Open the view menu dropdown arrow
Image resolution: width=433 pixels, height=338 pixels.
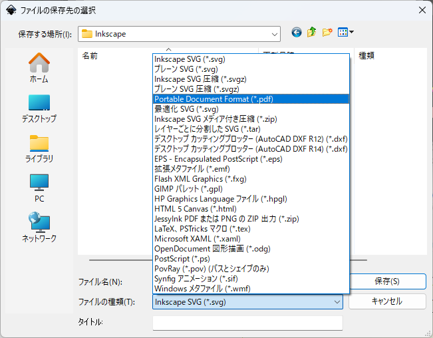[x=351, y=33]
